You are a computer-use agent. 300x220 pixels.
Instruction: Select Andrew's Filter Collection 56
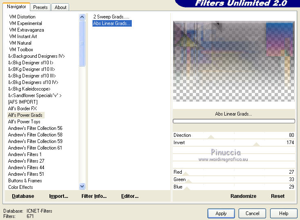click(x=35, y=128)
